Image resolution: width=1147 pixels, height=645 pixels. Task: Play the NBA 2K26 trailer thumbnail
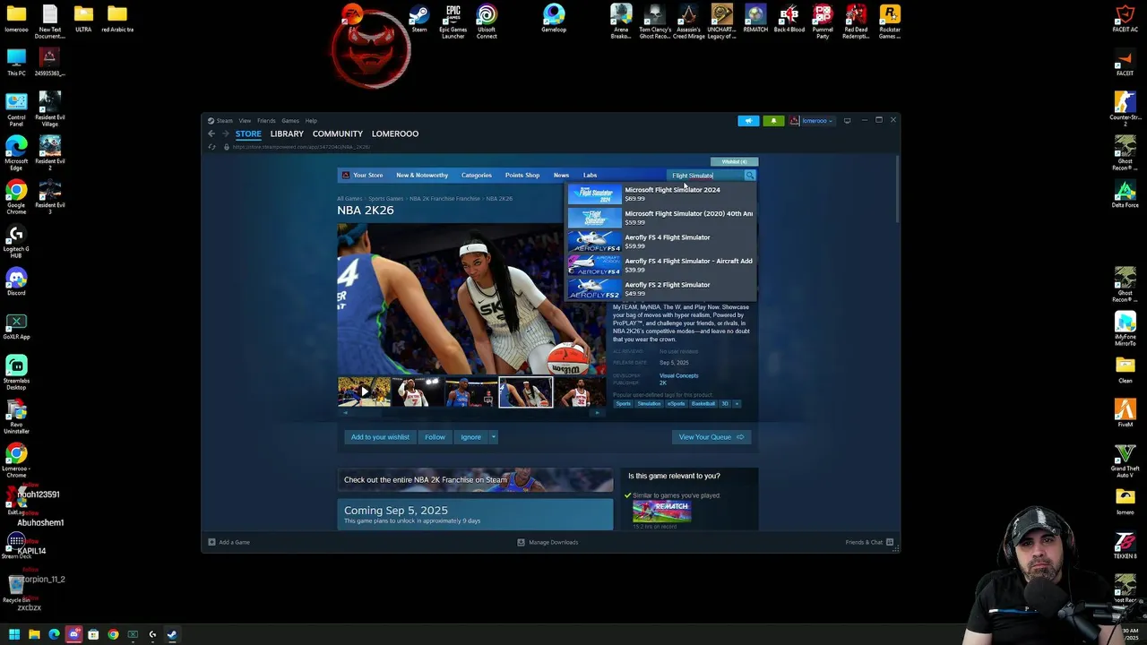(x=364, y=392)
